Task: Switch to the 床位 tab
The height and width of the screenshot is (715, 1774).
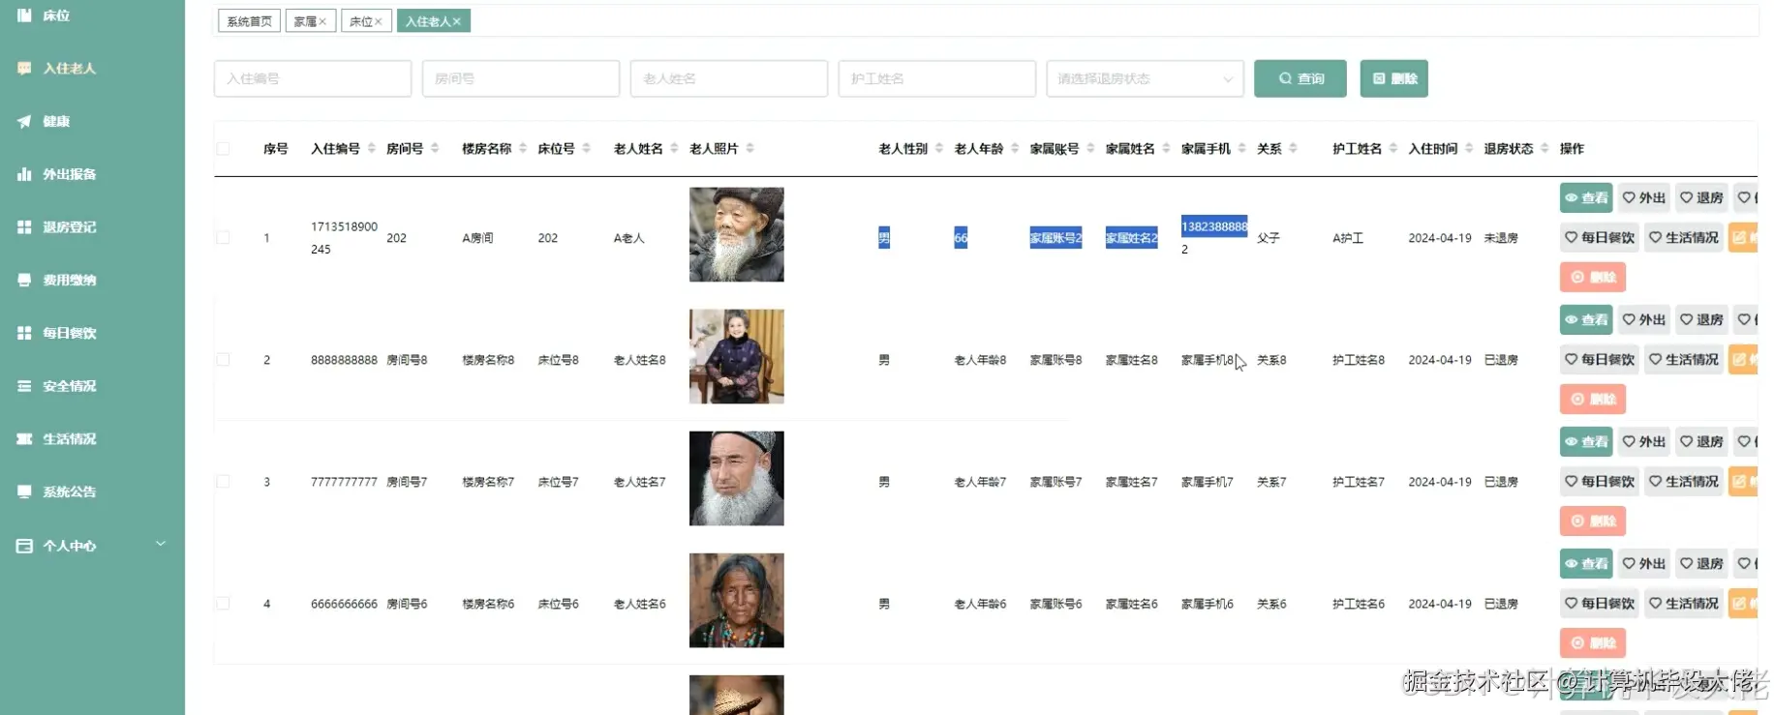Action: click(x=360, y=21)
